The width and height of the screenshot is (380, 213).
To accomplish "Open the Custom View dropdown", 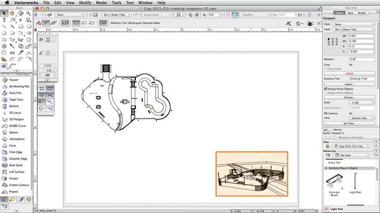I will coord(362,118).
